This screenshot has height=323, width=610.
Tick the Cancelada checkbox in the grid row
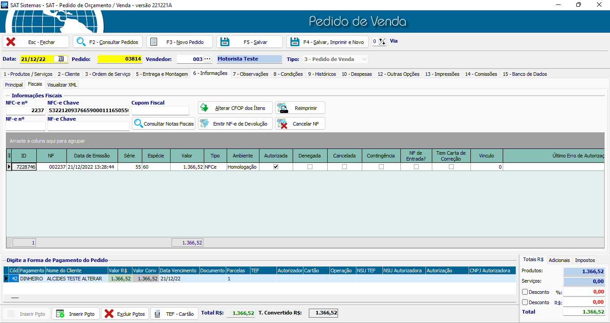344,166
